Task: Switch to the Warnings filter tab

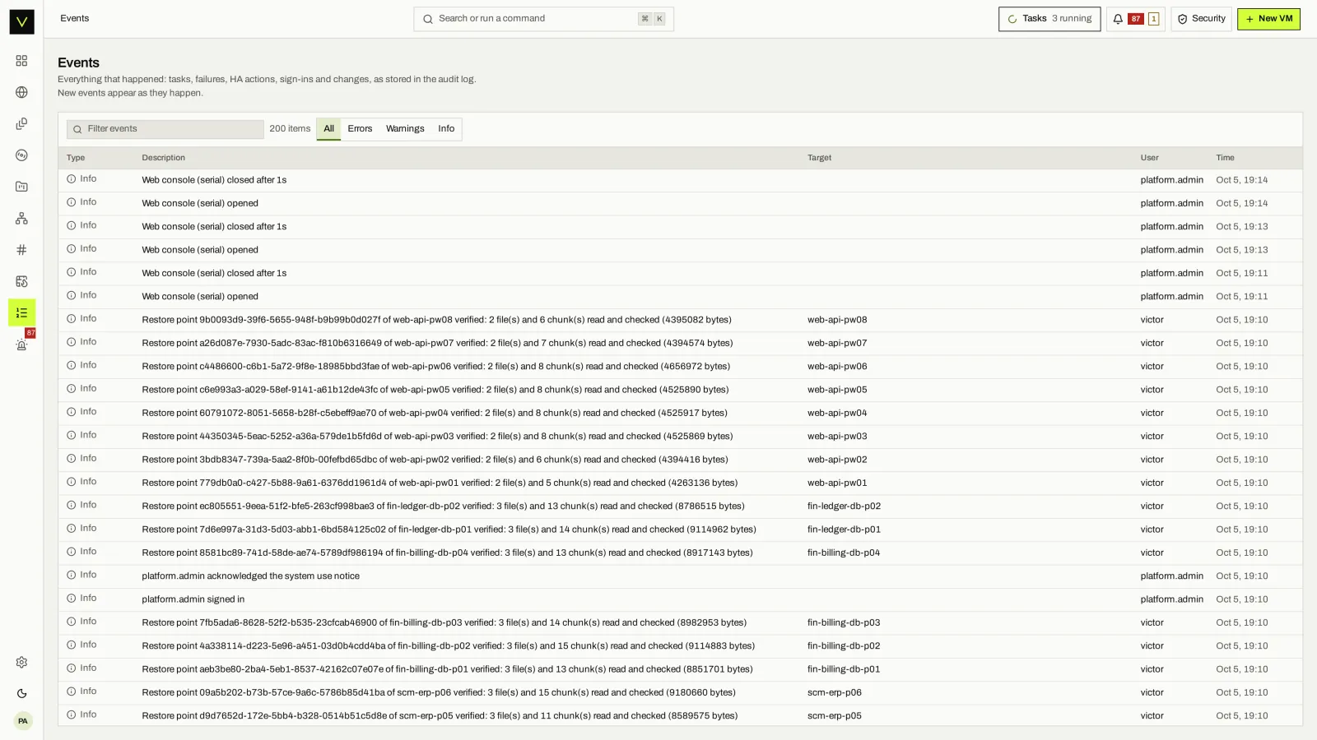Action: [x=405, y=129]
